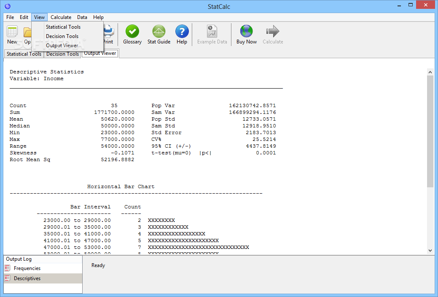
Task: Click the Calculate arrow toolbar icon
Action: (x=273, y=31)
